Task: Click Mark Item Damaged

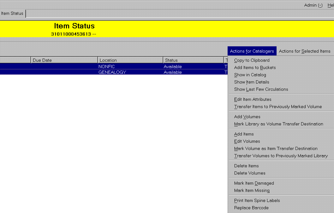Action: click(254, 183)
